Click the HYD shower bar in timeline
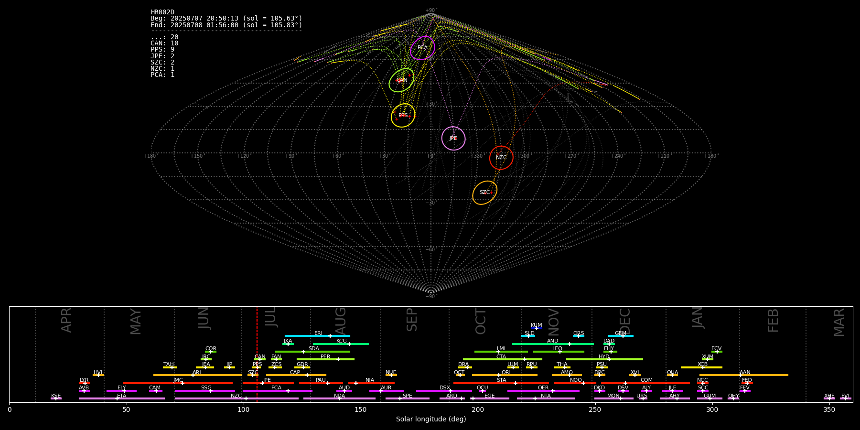The height and width of the screenshot is (430, 860). pyautogui.click(x=604, y=359)
